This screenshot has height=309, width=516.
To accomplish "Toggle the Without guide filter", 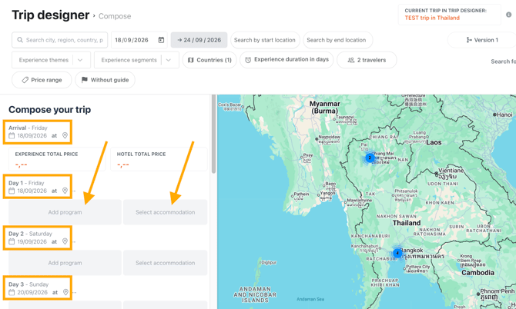I will (x=105, y=80).
